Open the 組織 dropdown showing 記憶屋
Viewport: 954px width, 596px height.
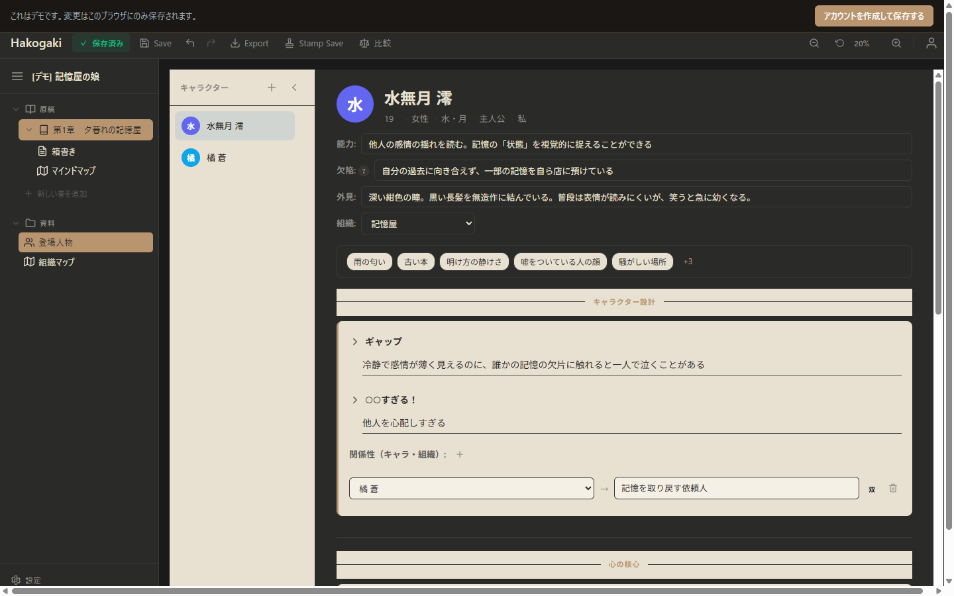click(x=418, y=224)
